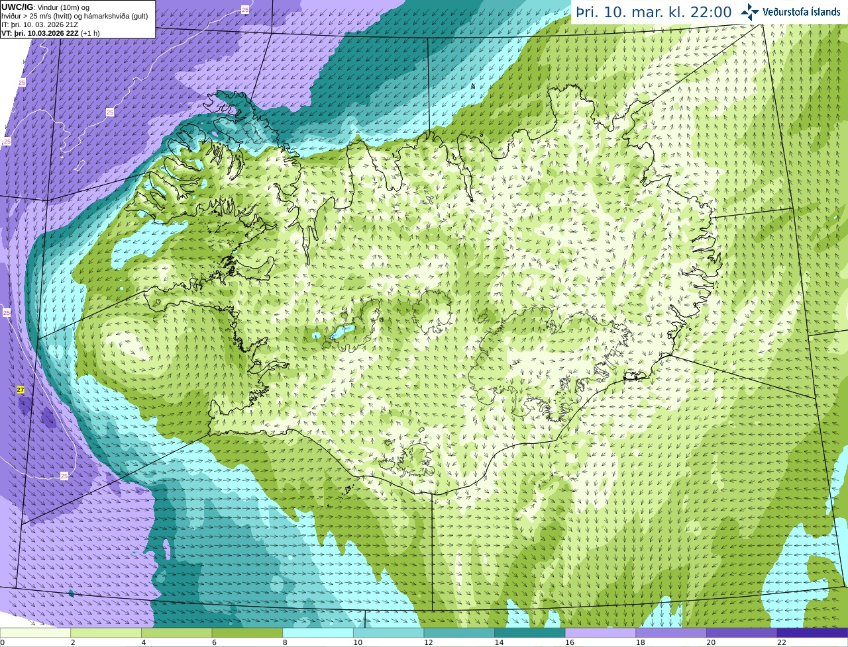The height and width of the screenshot is (647, 848).
Task: Click the scale label '18'
Action: click(x=641, y=642)
